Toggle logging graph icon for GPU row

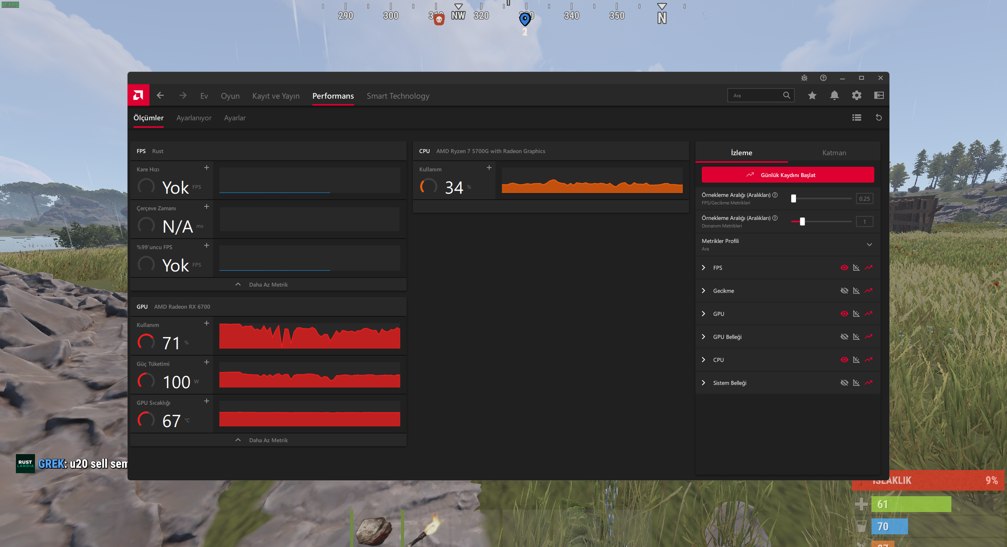[x=869, y=314]
